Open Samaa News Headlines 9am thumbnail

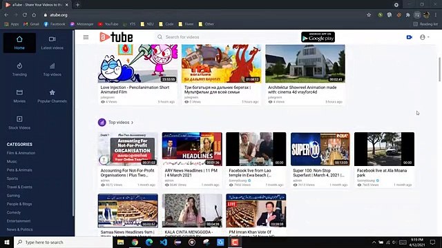click(x=128, y=211)
